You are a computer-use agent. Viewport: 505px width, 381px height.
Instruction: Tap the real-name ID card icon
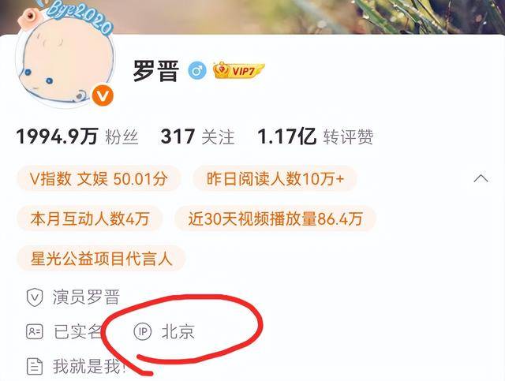35,331
